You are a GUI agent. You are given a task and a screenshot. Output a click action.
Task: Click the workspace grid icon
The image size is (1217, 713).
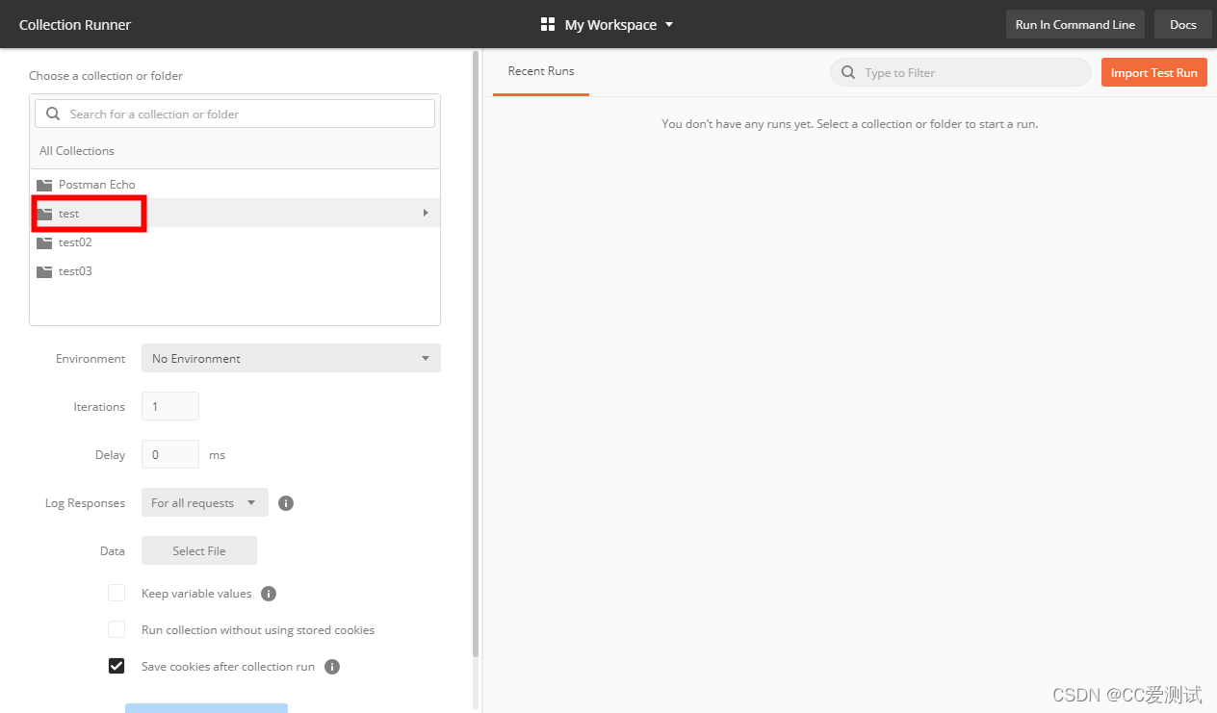point(548,24)
